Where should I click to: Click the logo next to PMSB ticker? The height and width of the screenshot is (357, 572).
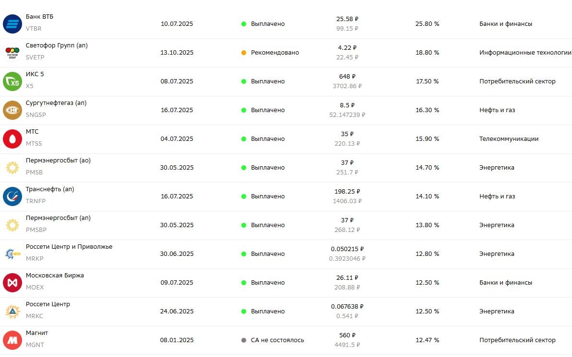click(x=12, y=168)
